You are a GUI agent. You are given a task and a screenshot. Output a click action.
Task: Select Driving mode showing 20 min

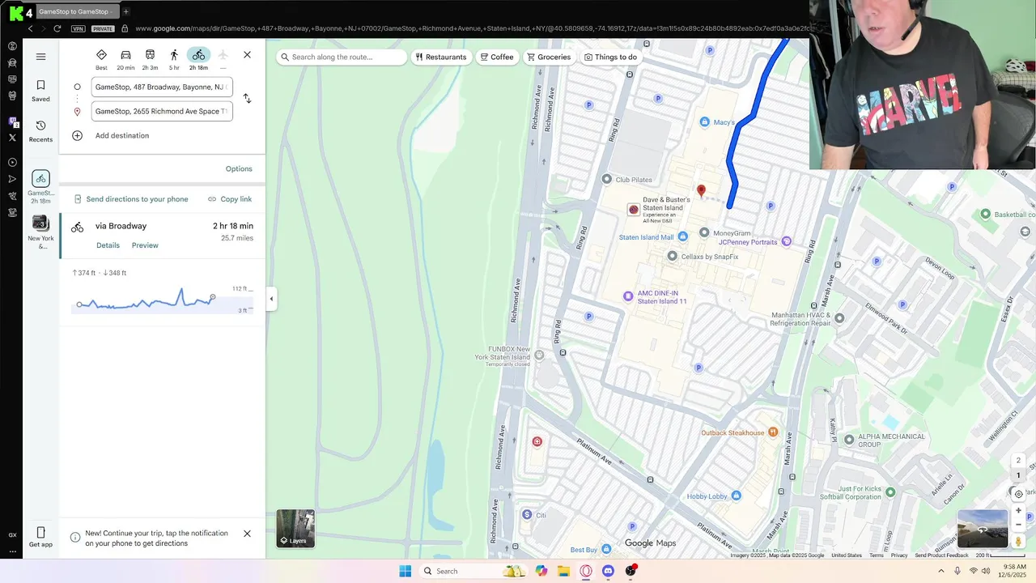[125, 59]
